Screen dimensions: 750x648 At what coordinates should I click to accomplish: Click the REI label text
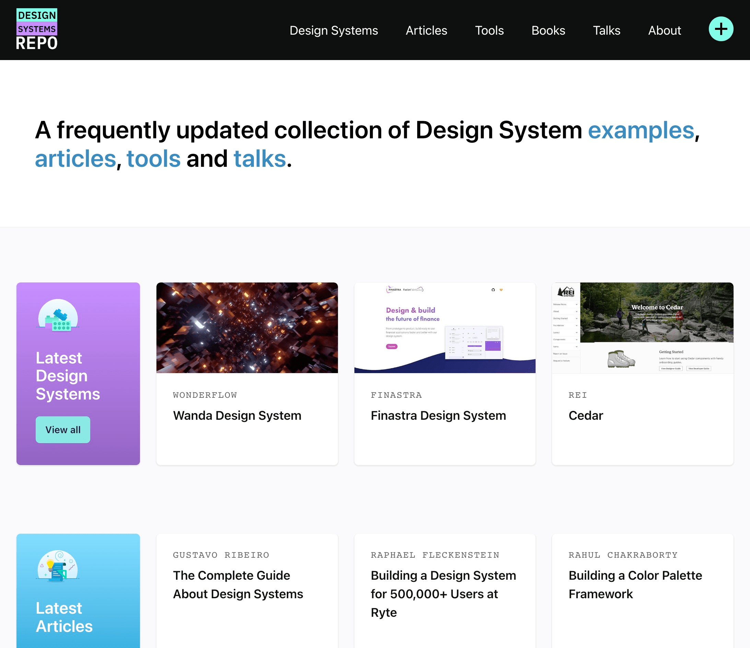click(578, 395)
